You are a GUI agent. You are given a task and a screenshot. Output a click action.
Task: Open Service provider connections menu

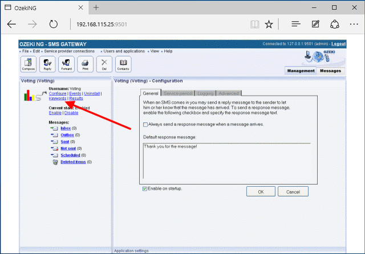(70, 51)
